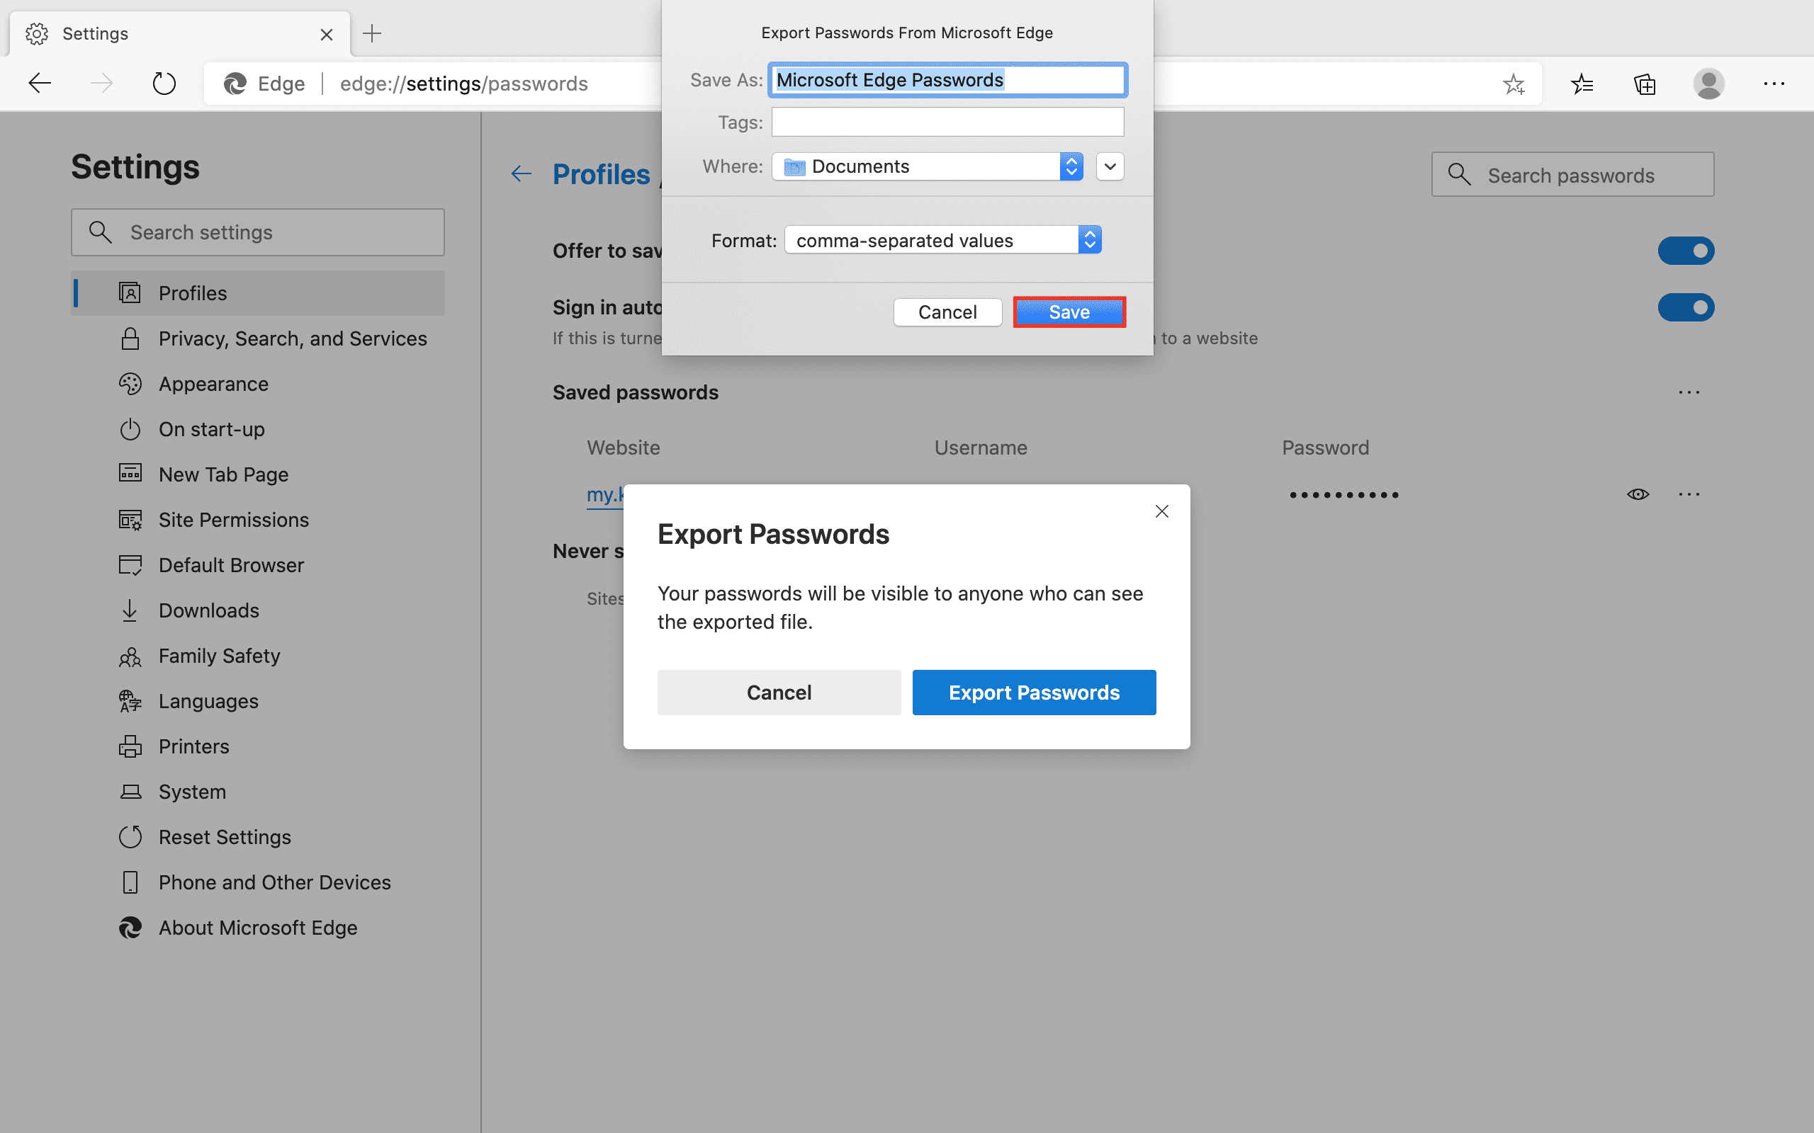Reveal the saved password for my.k website

[x=1638, y=494]
